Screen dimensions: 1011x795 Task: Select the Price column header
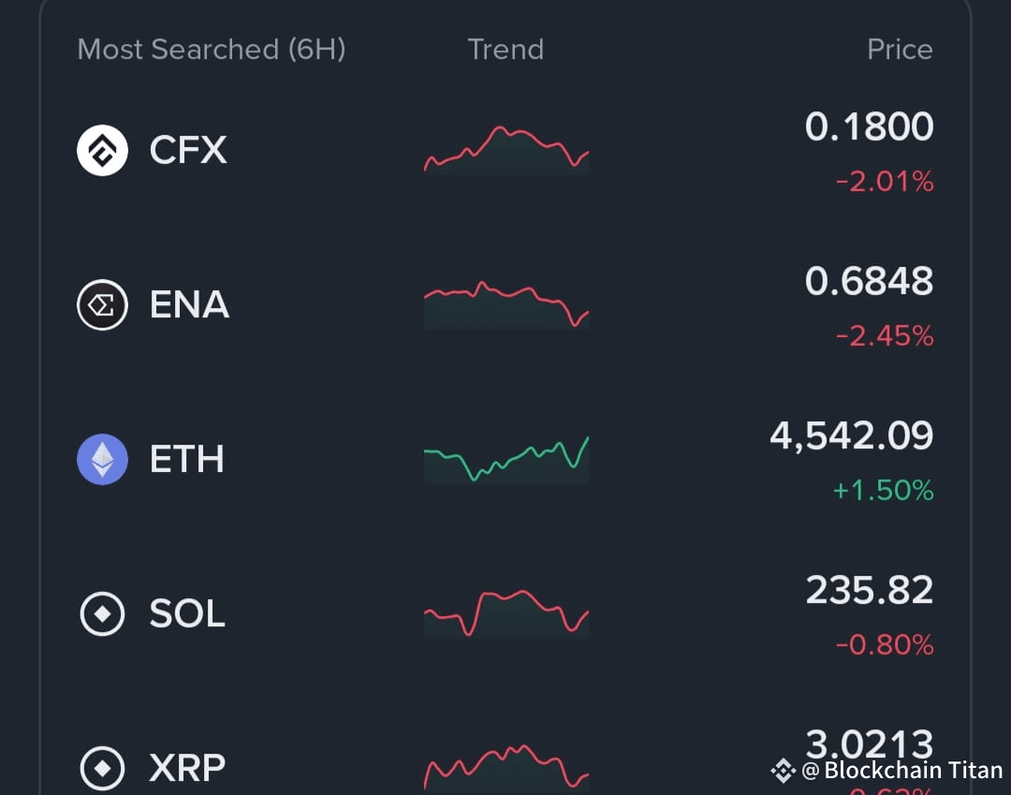pyautogui.click(x=900, y=49)
